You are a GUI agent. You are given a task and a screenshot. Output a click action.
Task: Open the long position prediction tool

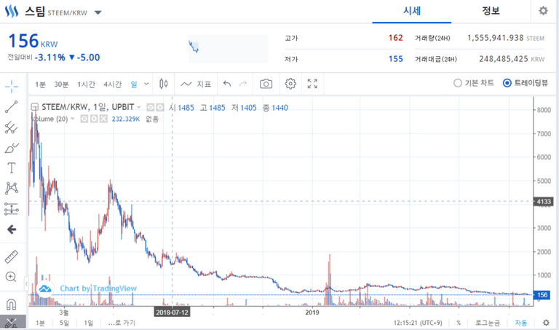click(x=12, y=208)
